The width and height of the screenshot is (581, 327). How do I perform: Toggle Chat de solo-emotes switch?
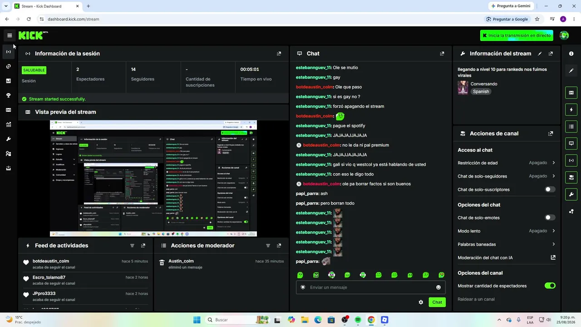pyautogui.click(x=550, y=218)
